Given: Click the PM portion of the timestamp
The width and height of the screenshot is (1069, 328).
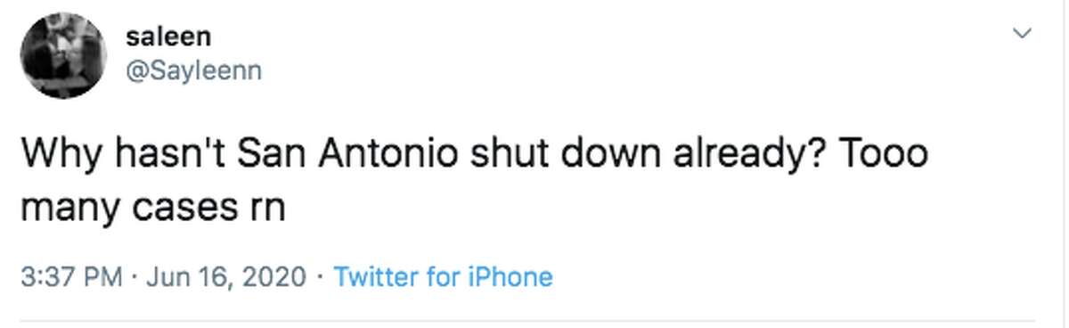Looking at the screenshot, I should [102, 276].
